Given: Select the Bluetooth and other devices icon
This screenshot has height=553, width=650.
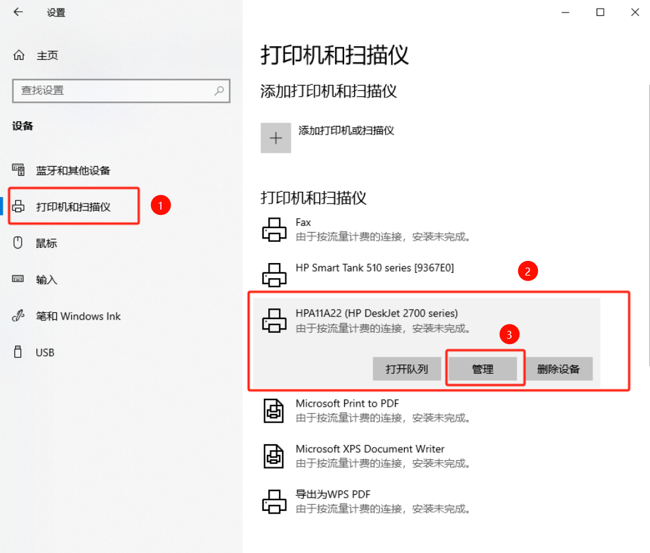Looking at the screenshot, I should pos(18,169).
